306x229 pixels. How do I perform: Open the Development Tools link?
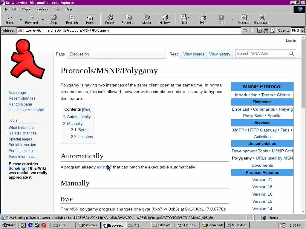(250, 151)
